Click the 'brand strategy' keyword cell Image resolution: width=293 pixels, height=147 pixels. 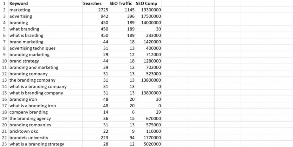click(24, 61)
